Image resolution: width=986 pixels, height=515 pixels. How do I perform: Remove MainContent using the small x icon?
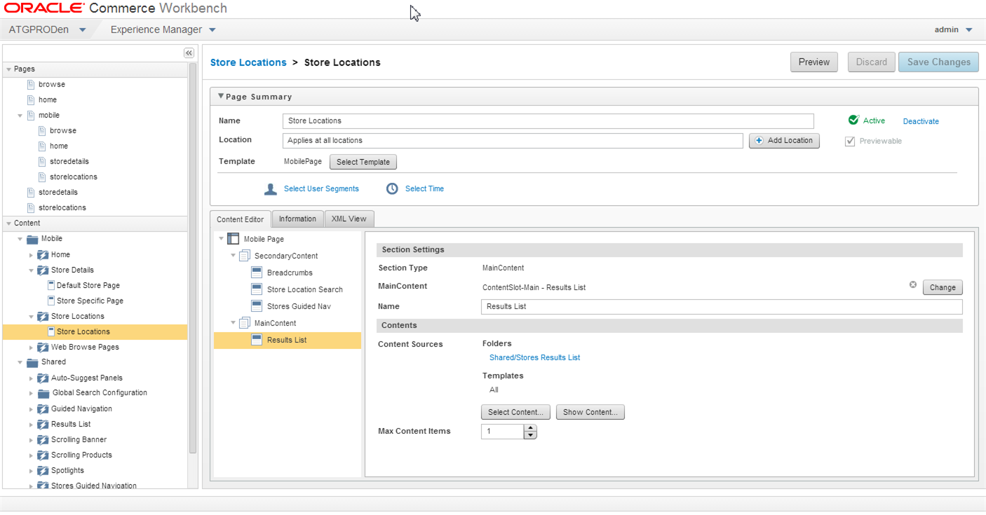click(913, 284)
